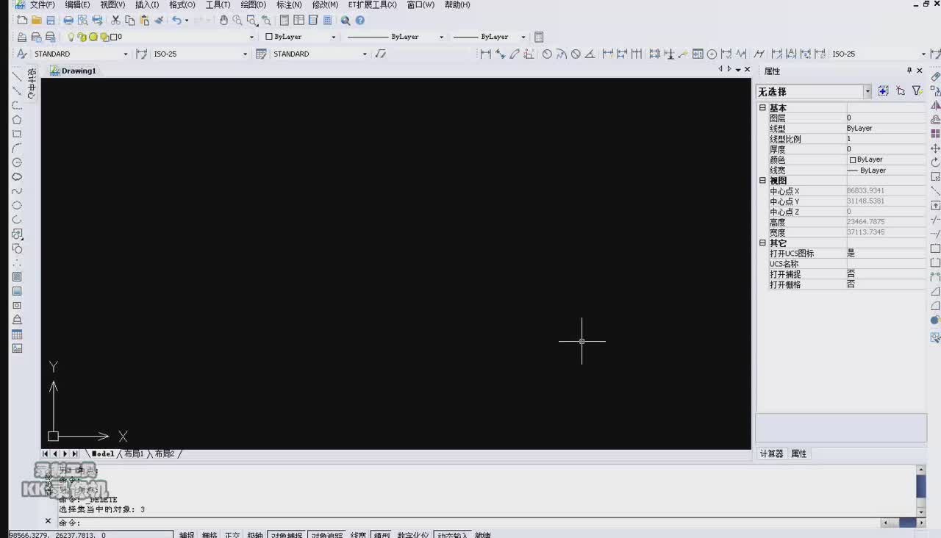Toggle 对象捕捉 object snap in status bar

[286, 534]
